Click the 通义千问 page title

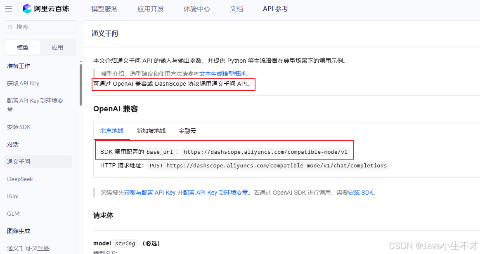point(105,34)
